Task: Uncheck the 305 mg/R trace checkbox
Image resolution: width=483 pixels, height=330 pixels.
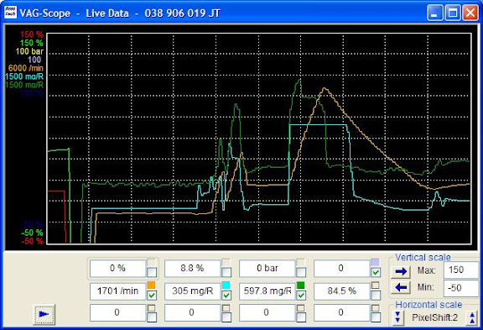Action: click(x=226, y=296)
